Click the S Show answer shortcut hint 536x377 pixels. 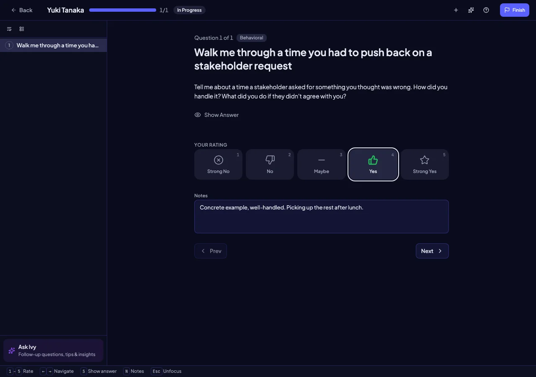99,371
